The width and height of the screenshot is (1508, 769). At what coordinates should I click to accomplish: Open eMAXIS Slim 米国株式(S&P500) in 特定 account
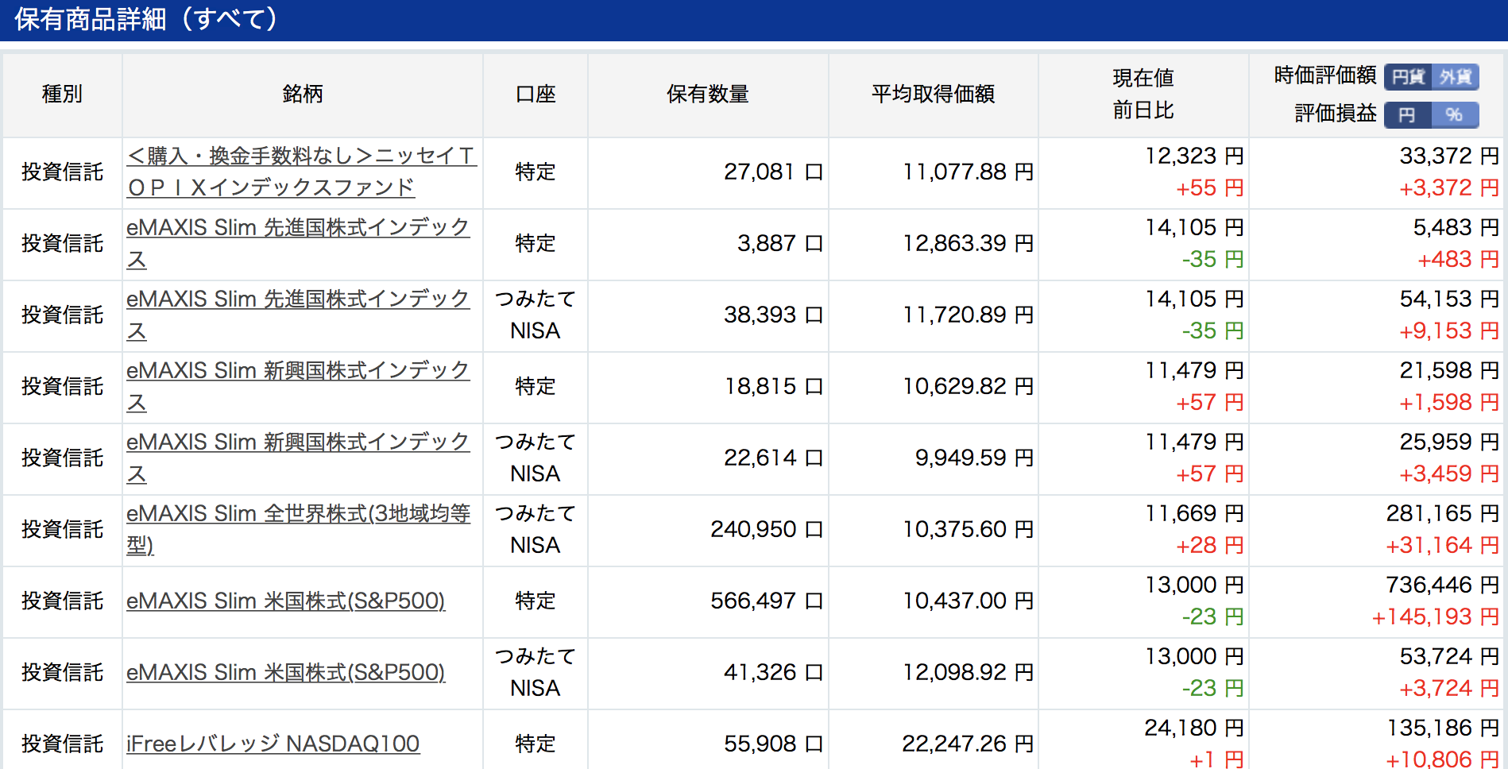point(286,601)
